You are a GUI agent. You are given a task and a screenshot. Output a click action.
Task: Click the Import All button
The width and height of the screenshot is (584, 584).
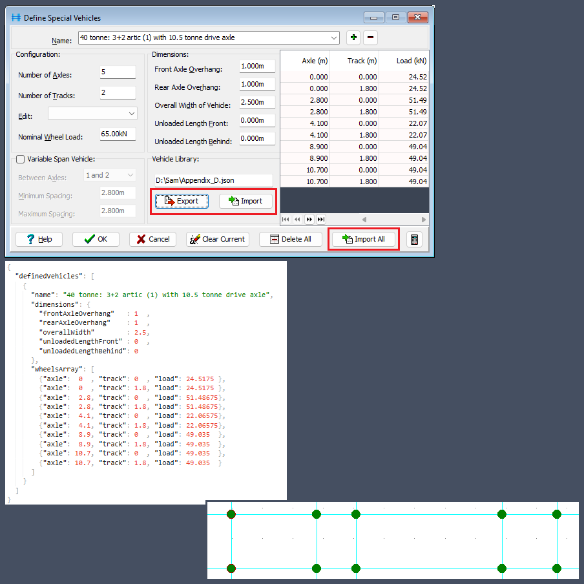click(364, 240)
